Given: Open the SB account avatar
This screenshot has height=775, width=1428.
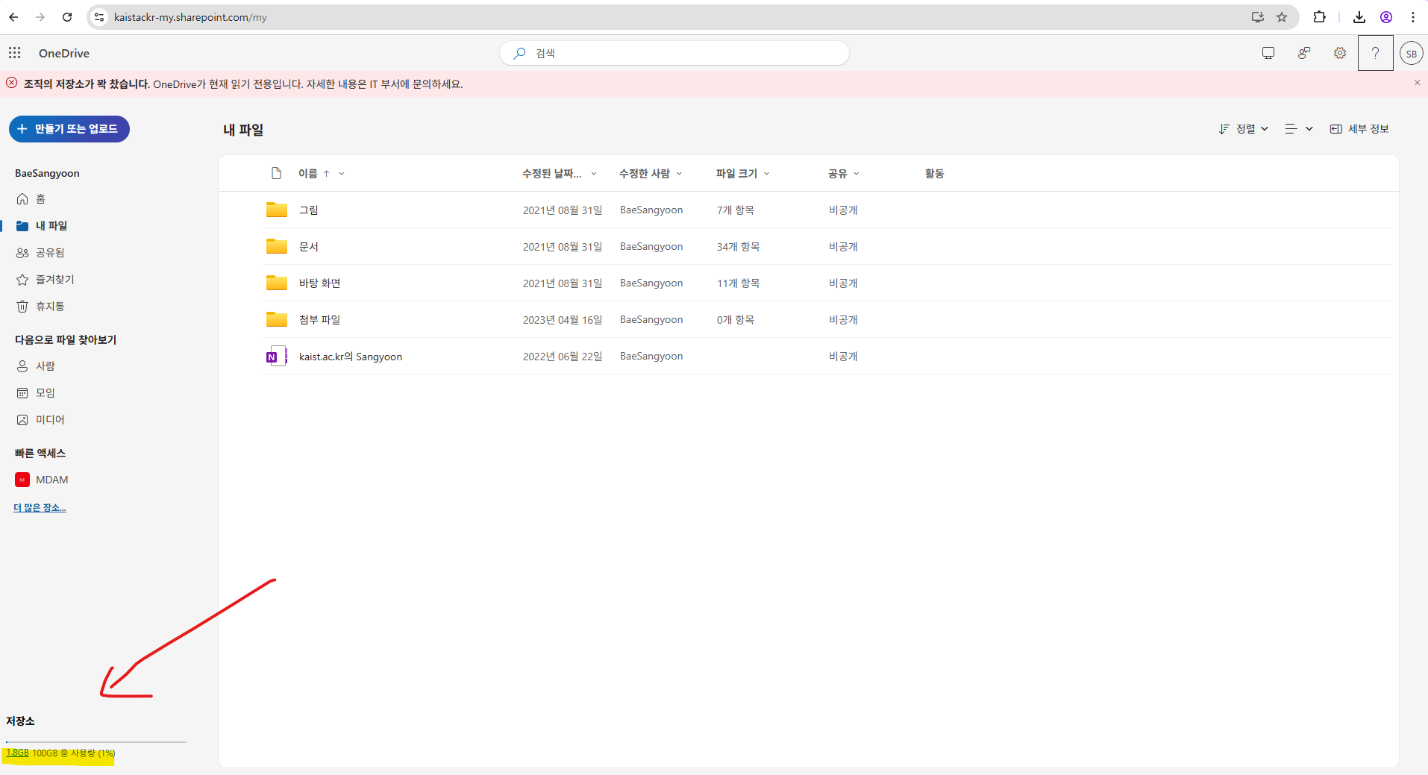Looking at the screenshot, I should click(1411, 53).
